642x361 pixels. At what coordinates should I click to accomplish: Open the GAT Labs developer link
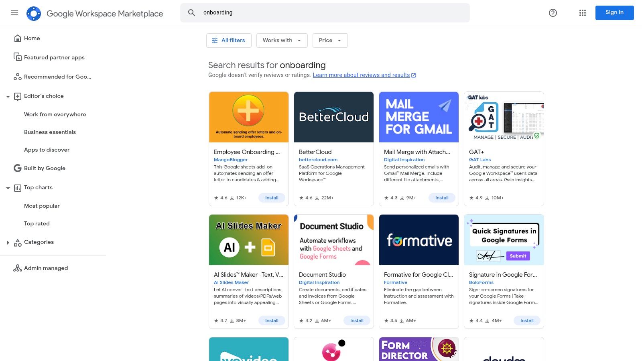point(480,160)
